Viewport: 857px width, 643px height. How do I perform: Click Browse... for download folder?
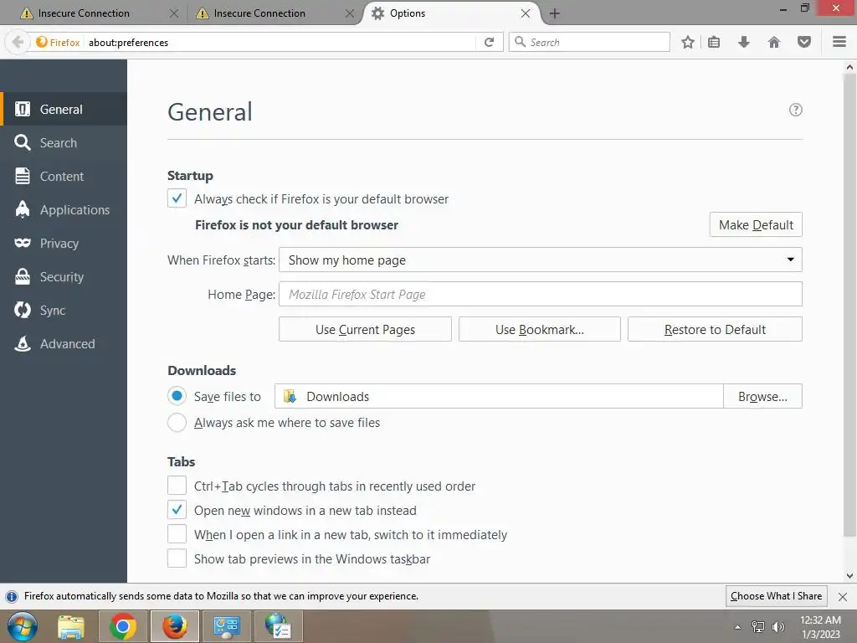[762, 396]
